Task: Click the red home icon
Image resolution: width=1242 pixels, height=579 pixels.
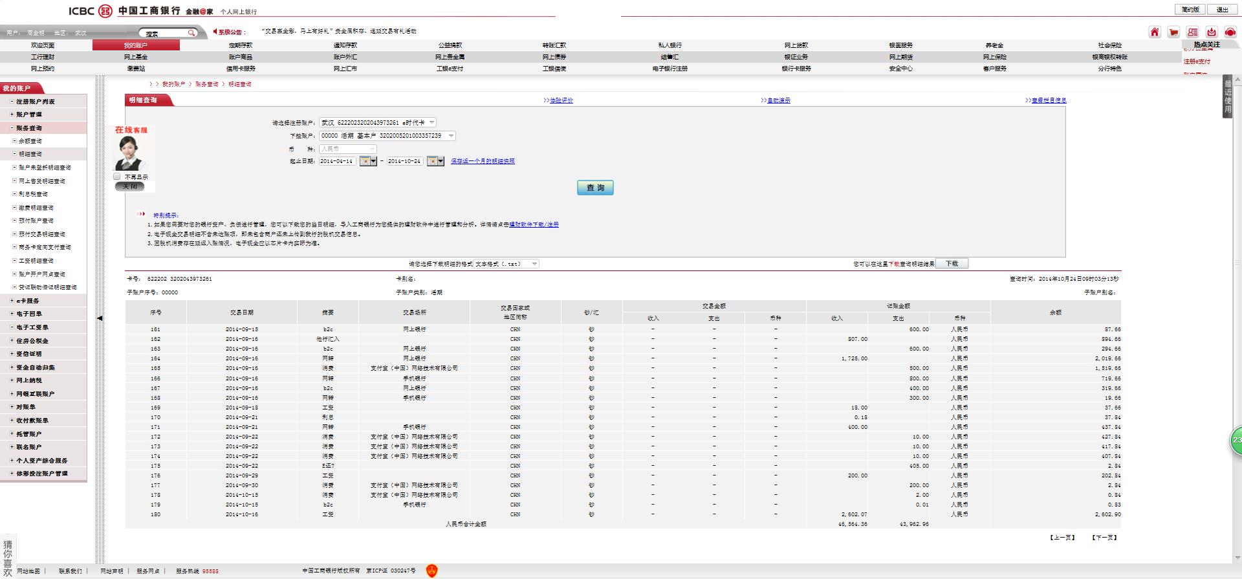Action: coord(1154,32)
